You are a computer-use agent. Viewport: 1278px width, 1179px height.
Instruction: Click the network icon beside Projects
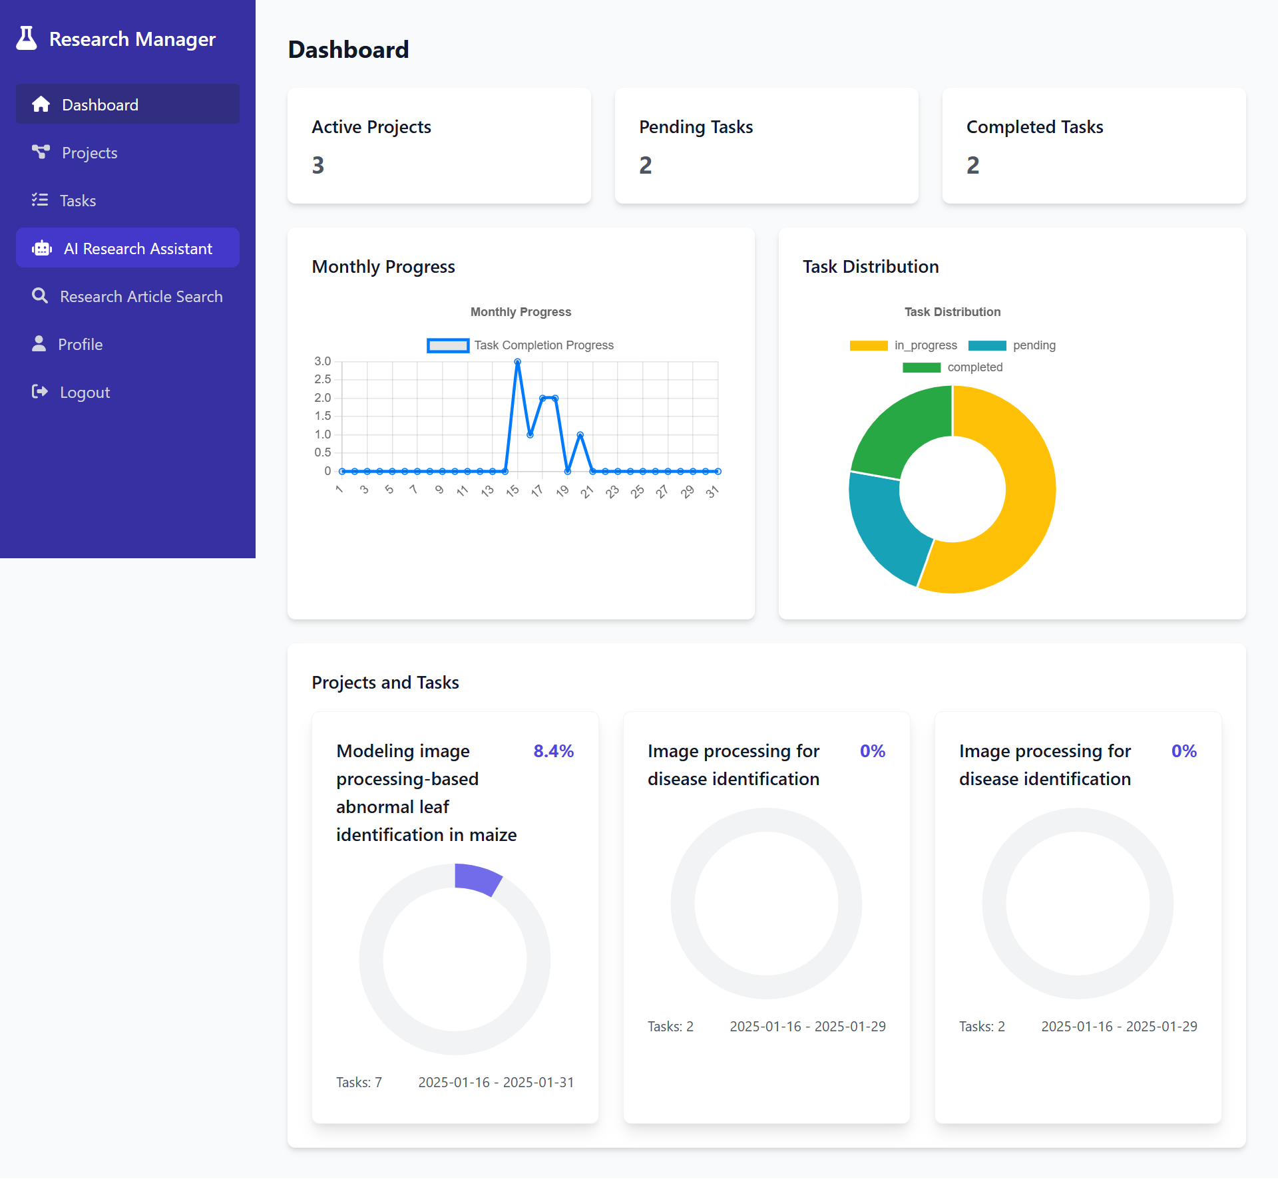tap(41, 152)
